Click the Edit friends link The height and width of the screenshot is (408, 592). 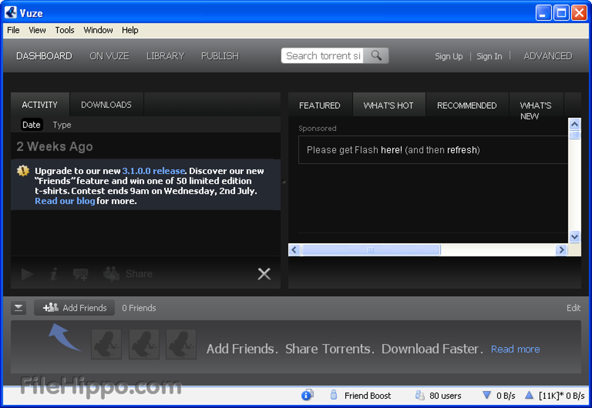tap(573, 308)
